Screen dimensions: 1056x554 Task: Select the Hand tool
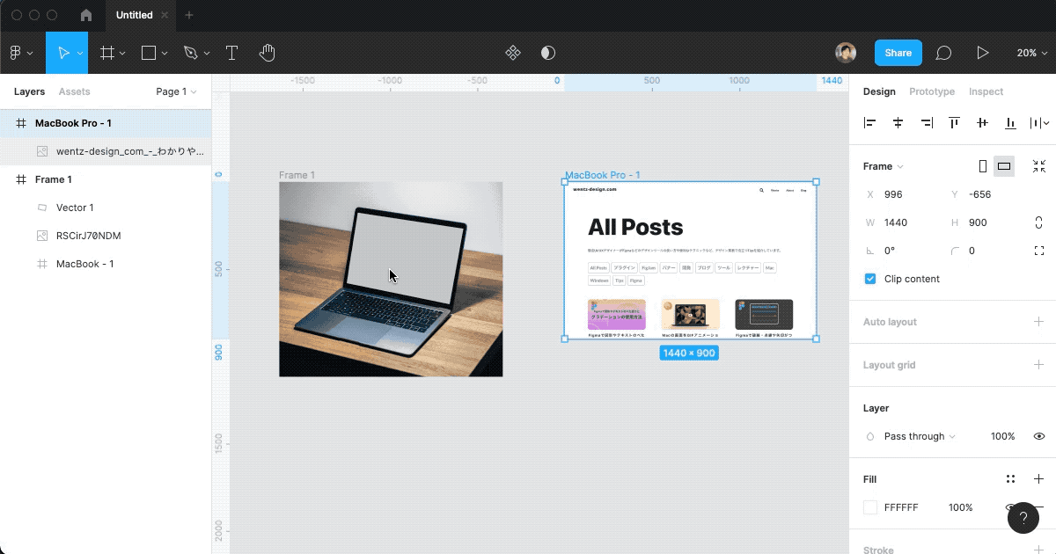pos(268,53)
